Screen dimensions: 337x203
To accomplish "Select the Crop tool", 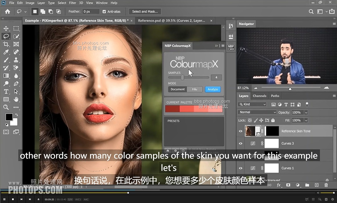I will (x=6, y=44).
